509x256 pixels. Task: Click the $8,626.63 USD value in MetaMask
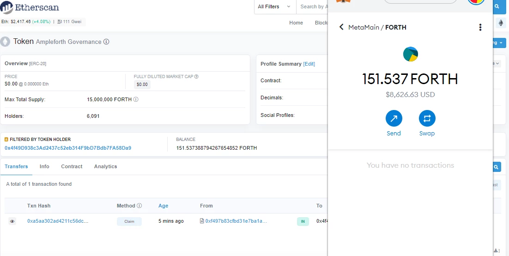[410, 95]
